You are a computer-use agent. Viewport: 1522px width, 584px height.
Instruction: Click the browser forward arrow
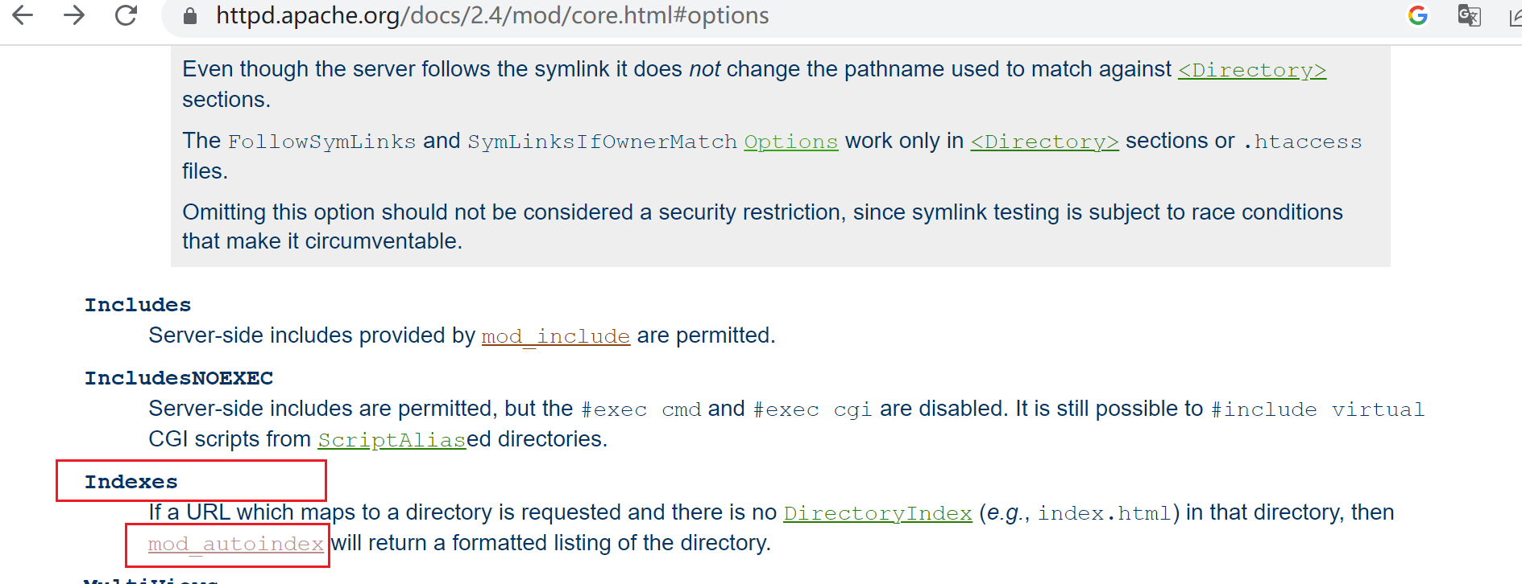coord(74,15)
